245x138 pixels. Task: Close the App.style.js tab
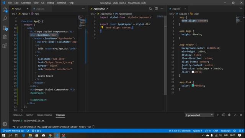[107, 8]
